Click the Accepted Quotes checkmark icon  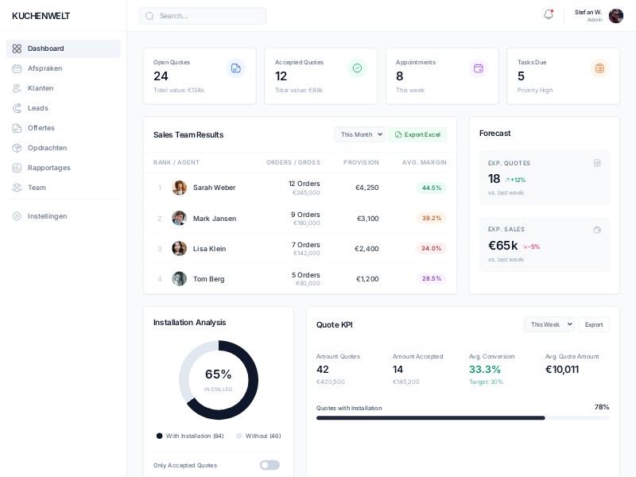click(x=357, y=68)
